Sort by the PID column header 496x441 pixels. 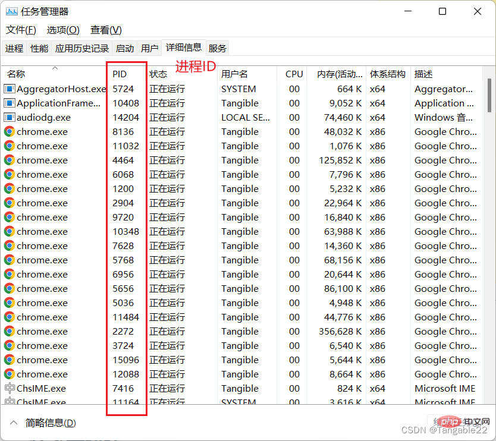127,74
